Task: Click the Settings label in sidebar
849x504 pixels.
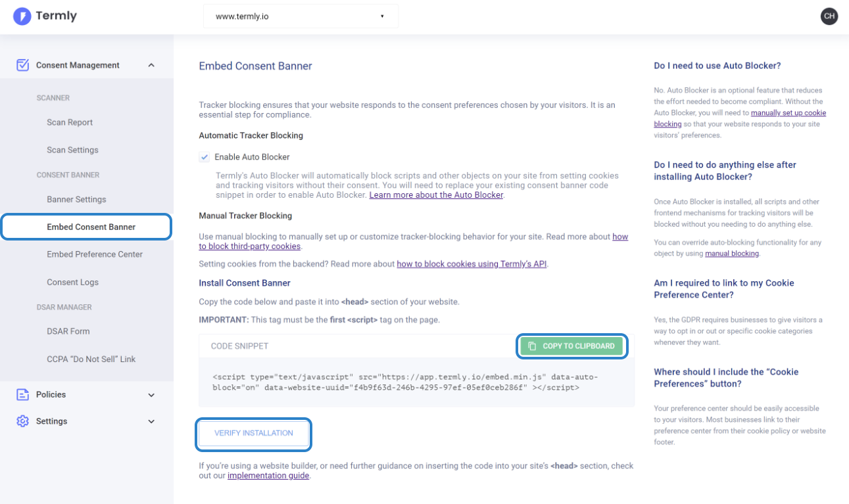Action: pos(51,421)
